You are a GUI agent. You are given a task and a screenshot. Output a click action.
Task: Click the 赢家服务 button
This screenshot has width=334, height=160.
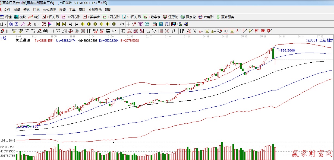point(225,17)
